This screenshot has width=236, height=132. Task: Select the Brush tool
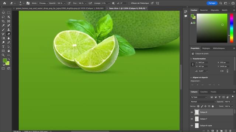tap(3, 30)
